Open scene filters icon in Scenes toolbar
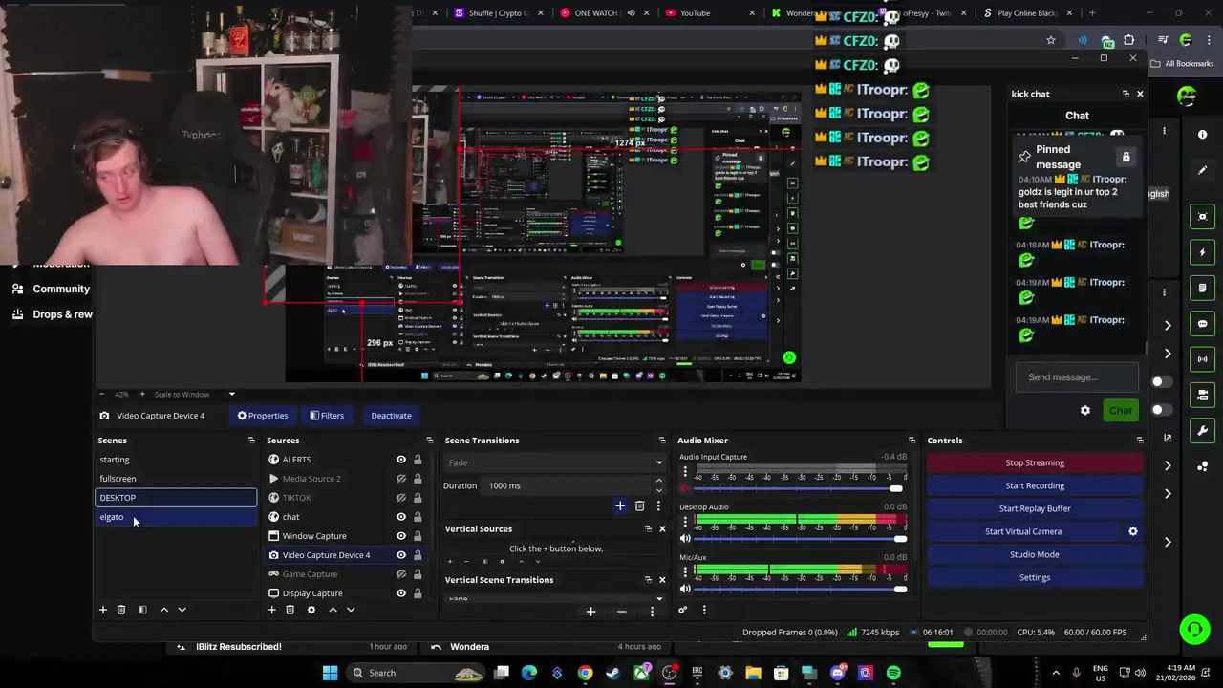Viewport: 1223px width, 688px height. (142, 610)
